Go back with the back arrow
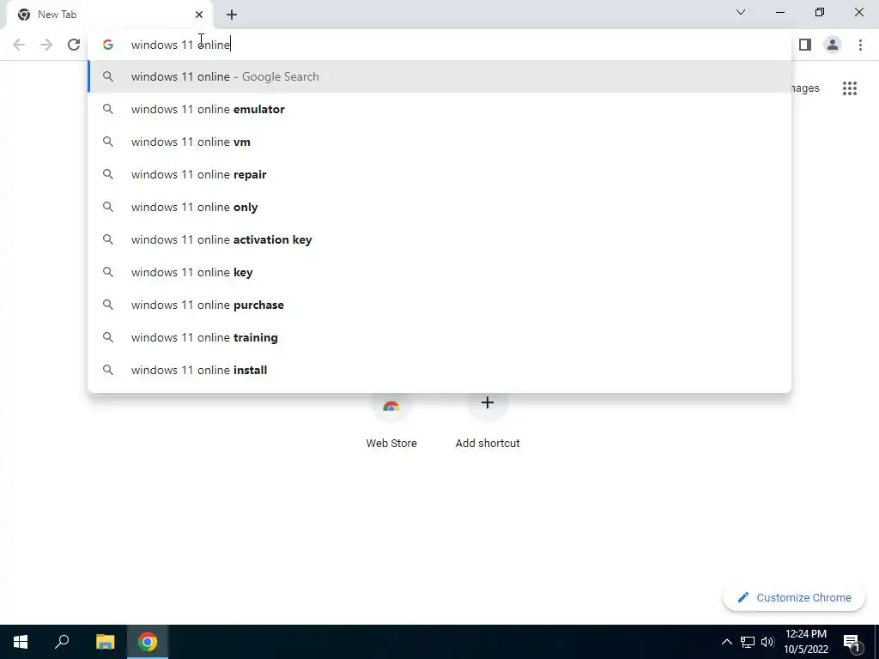 pos(19,45)
